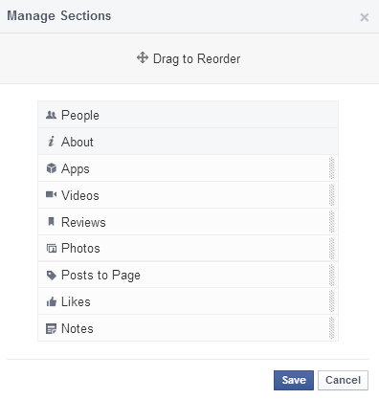Viewport: 379px width, 399px height.
Task: Click the Reviews bookmark icon
Action: coord(51,221)
